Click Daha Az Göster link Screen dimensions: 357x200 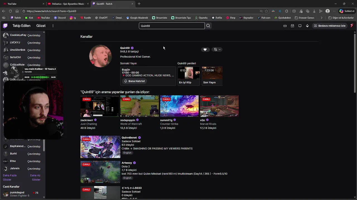(35, 177)
